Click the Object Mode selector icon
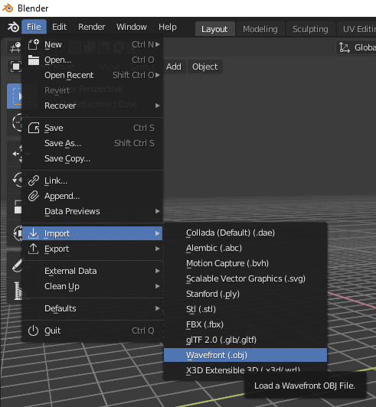The image size is (376, 407). coord(16,67)
